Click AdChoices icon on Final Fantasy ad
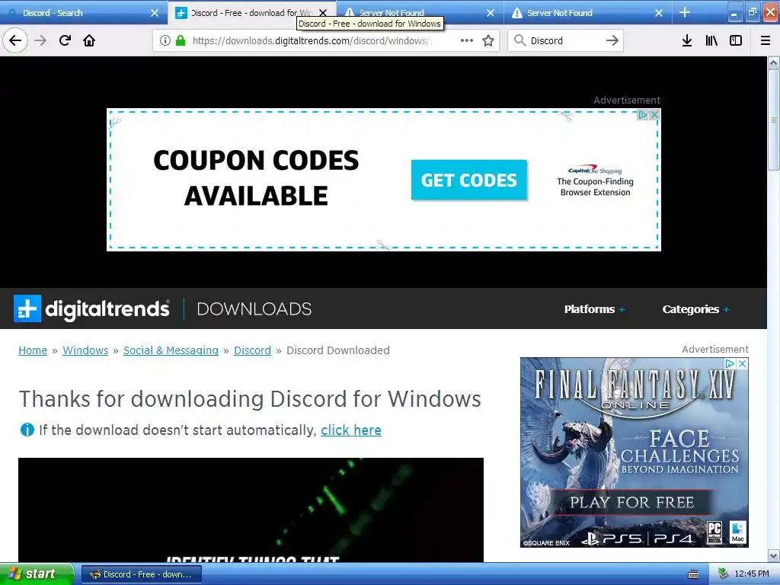The image size is (780, 585). 730,363
